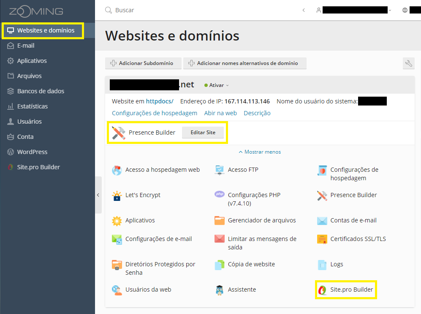The width and height of the screenshot is (421, 314).
Task: Click Presence Builder hammer icon beside Editar Site
Action: pos(118,133)
